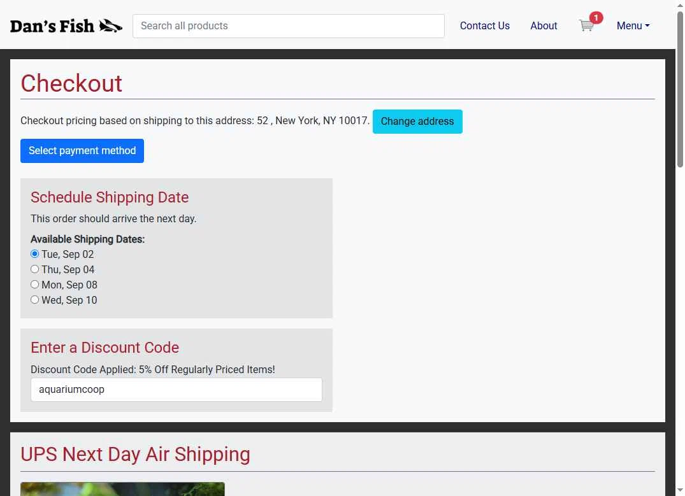Click Select payment method button
The width and height of the screenshot is (685, 496).
tap(82, 151)
